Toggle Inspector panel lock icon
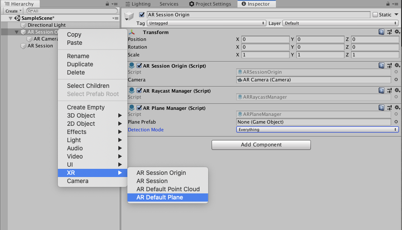This screenshot has width=402, height=230. (x=388, y=4)
